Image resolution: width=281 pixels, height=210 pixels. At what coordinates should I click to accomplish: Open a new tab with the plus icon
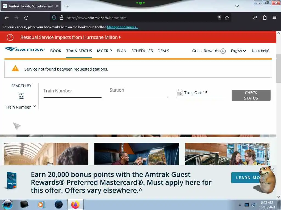[67, 6]
